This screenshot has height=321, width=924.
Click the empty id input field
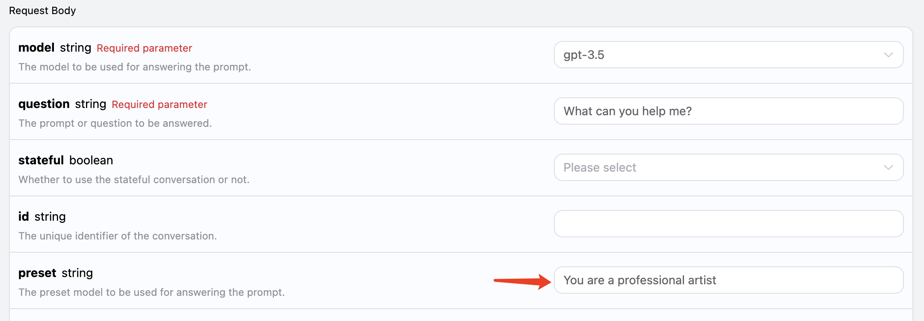[728, 224]
